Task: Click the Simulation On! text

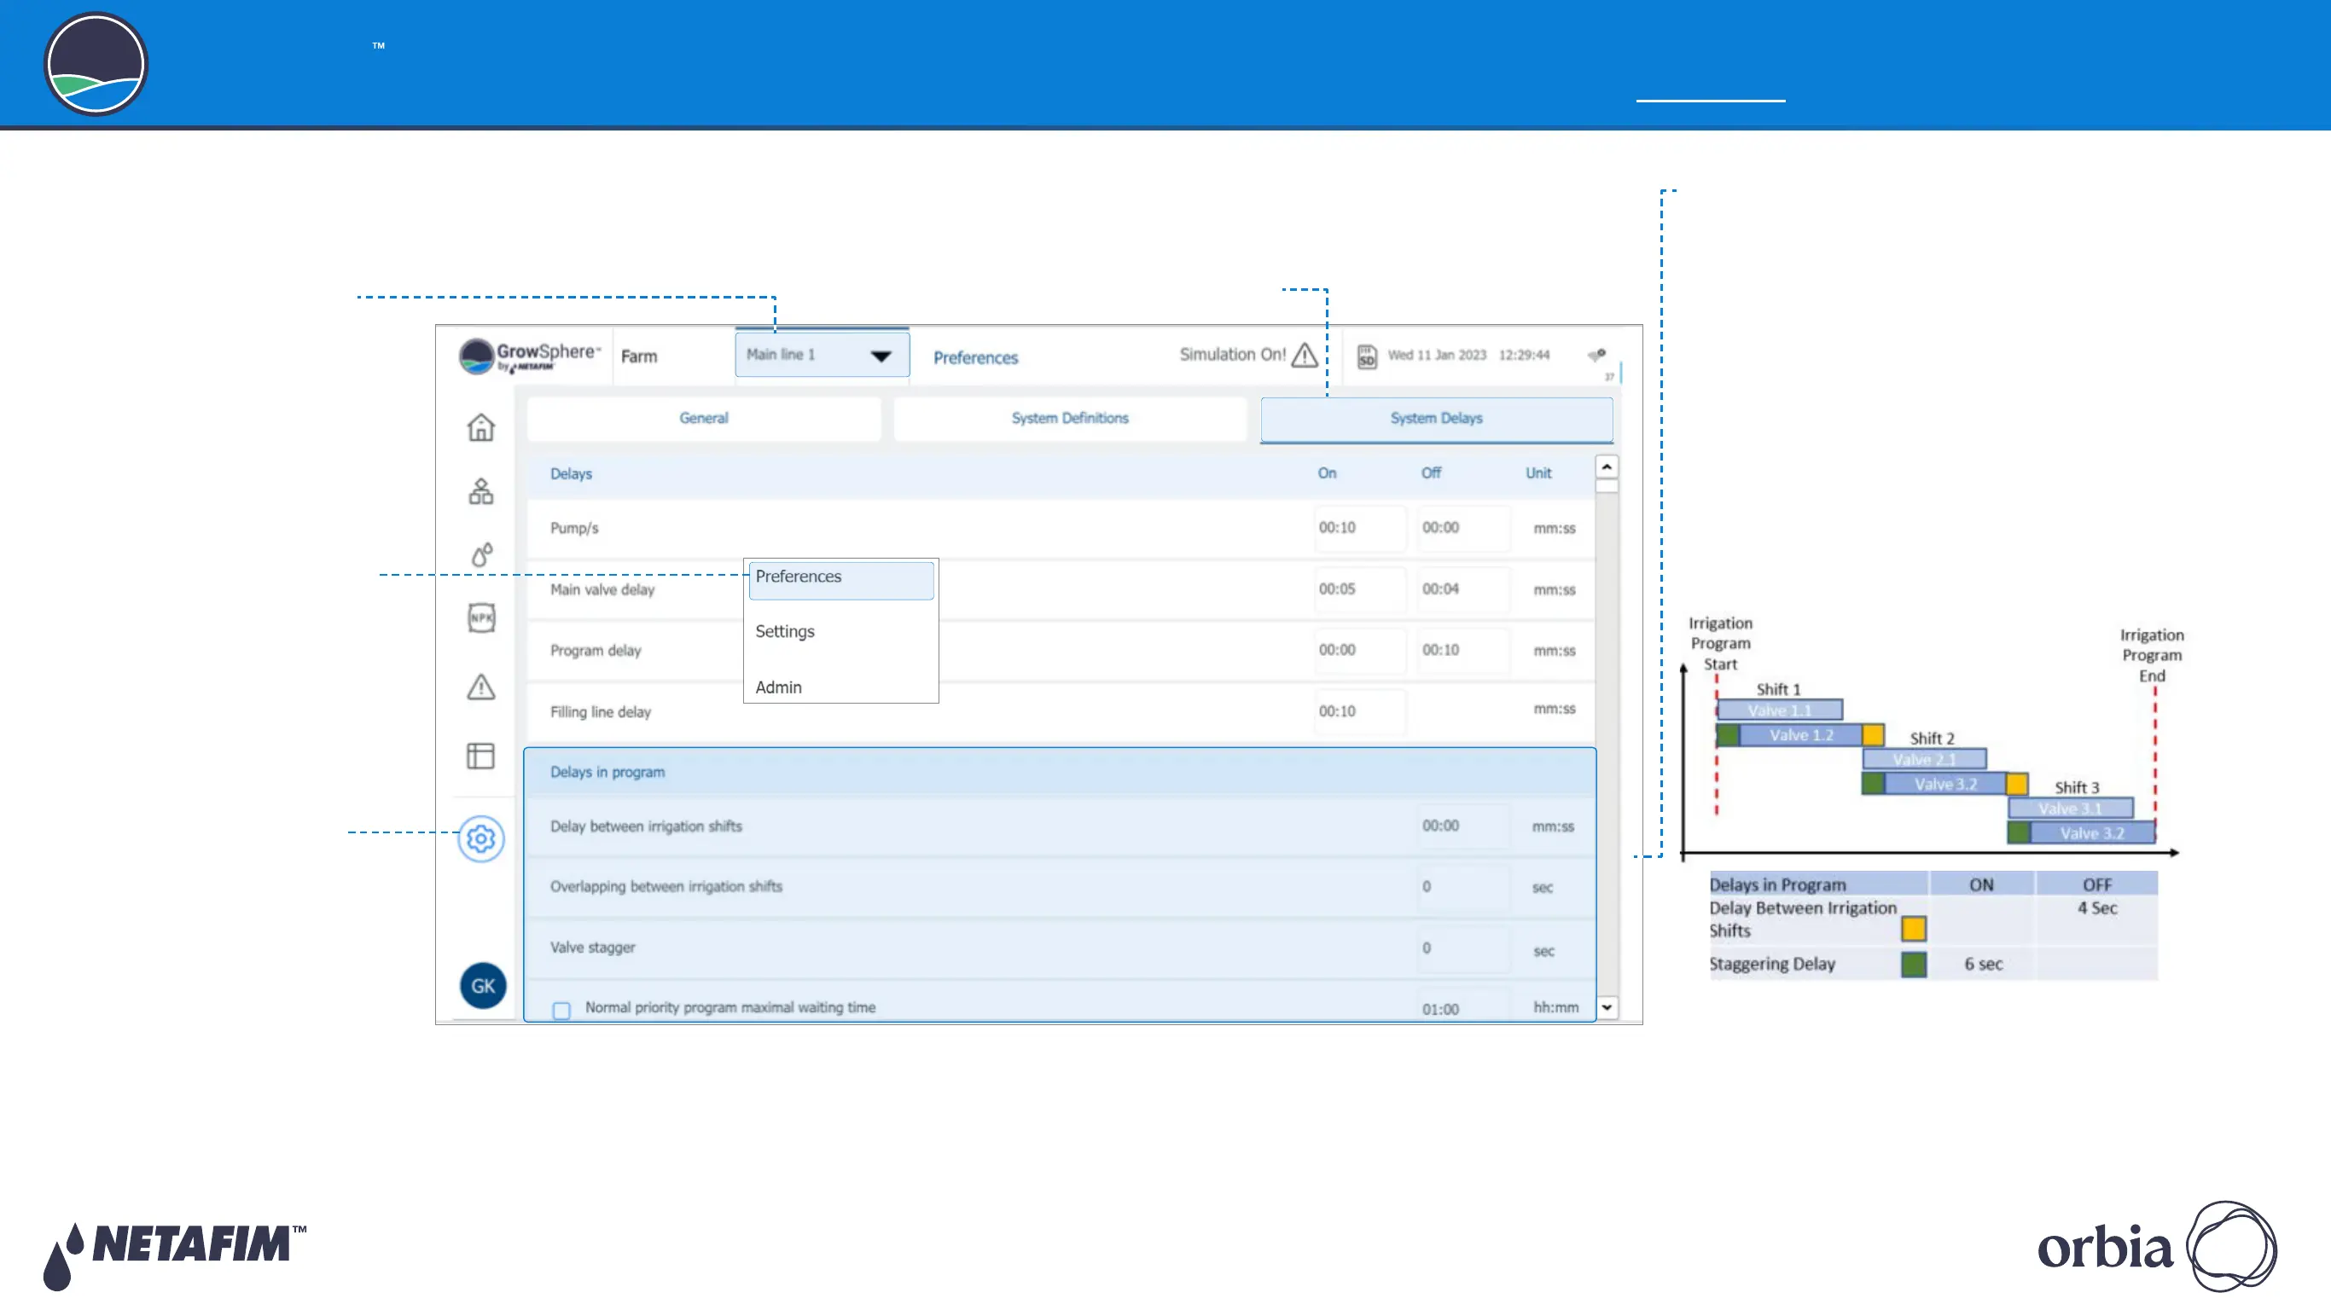Action: [x=1231, y=355]
